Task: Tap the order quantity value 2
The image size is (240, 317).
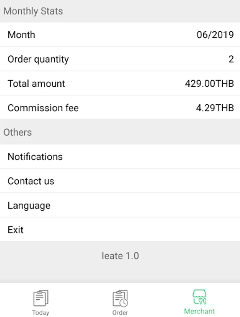Action: (x=231, y=59)
